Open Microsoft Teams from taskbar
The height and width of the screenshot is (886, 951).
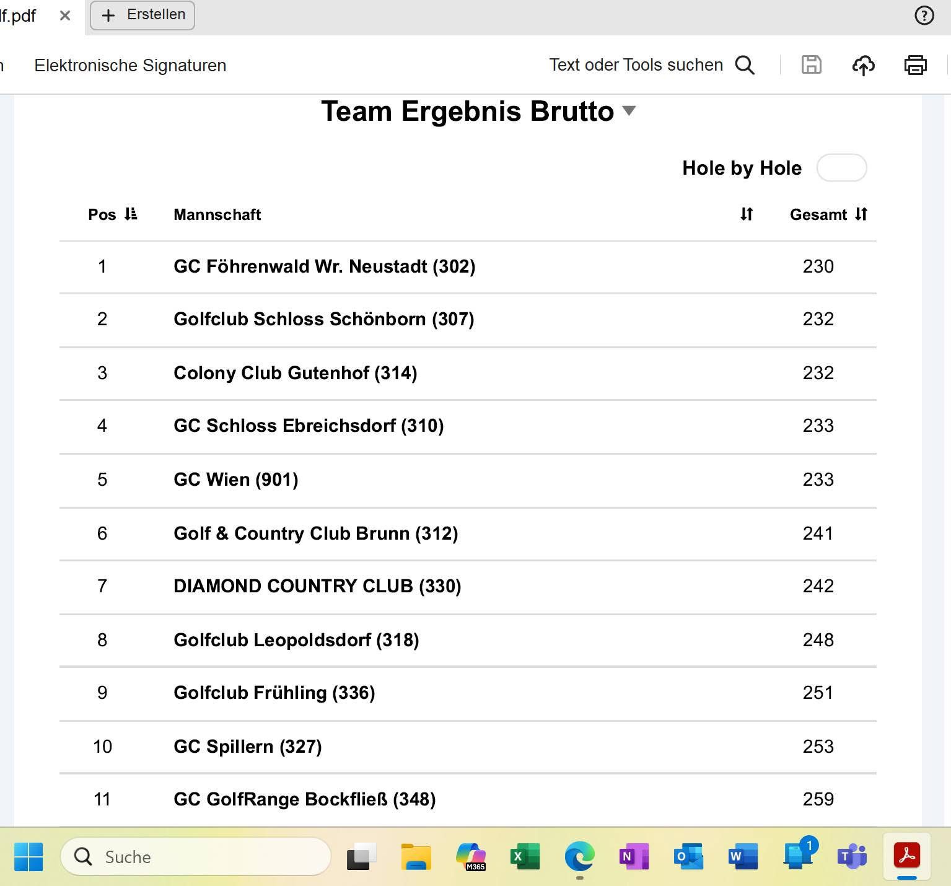click(x=852, y=857)
